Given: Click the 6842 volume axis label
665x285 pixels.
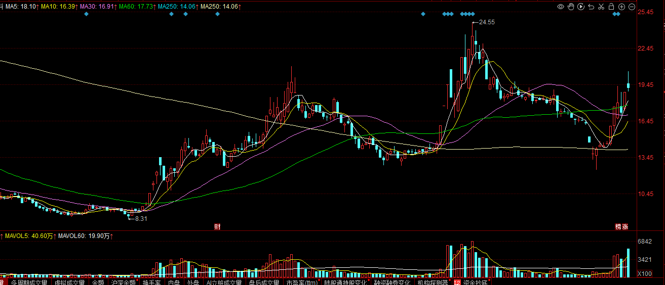Looking at the screenshot, I should (x=645, y=242).
